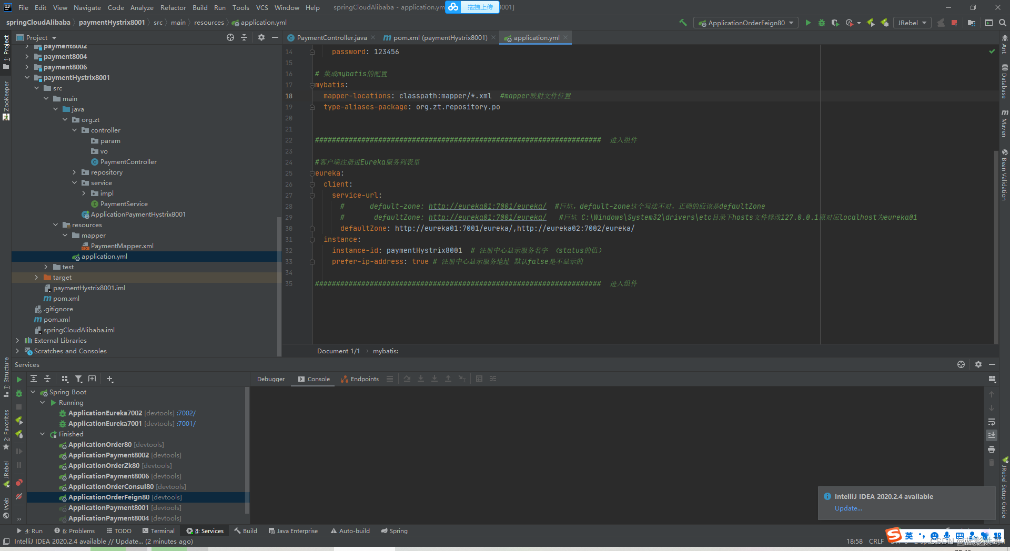Toggle the Project tool window side tab
This screenshot has height=551, width=1010.
[6, 52]
